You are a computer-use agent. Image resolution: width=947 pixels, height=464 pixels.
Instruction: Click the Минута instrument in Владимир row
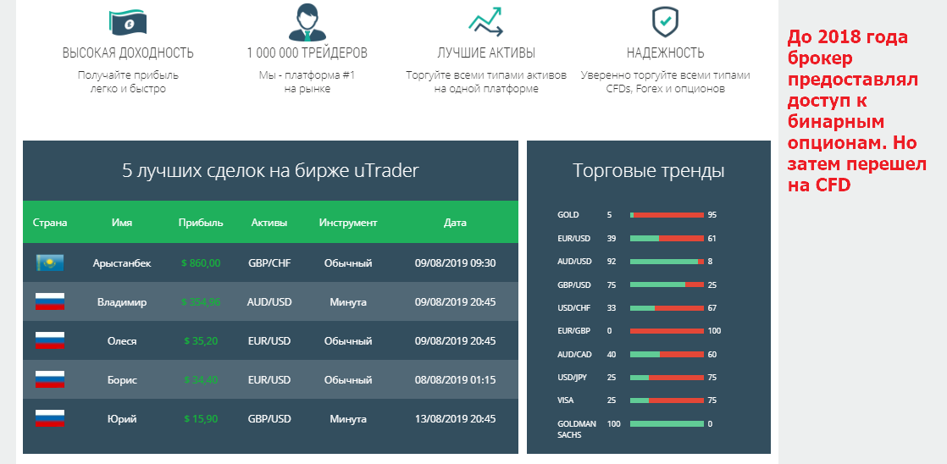click(348, 301)
